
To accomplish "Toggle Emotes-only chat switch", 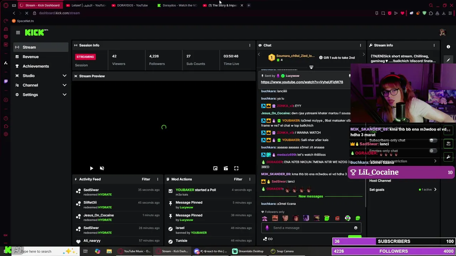I will pyautogui.click(x=433, y=151).
